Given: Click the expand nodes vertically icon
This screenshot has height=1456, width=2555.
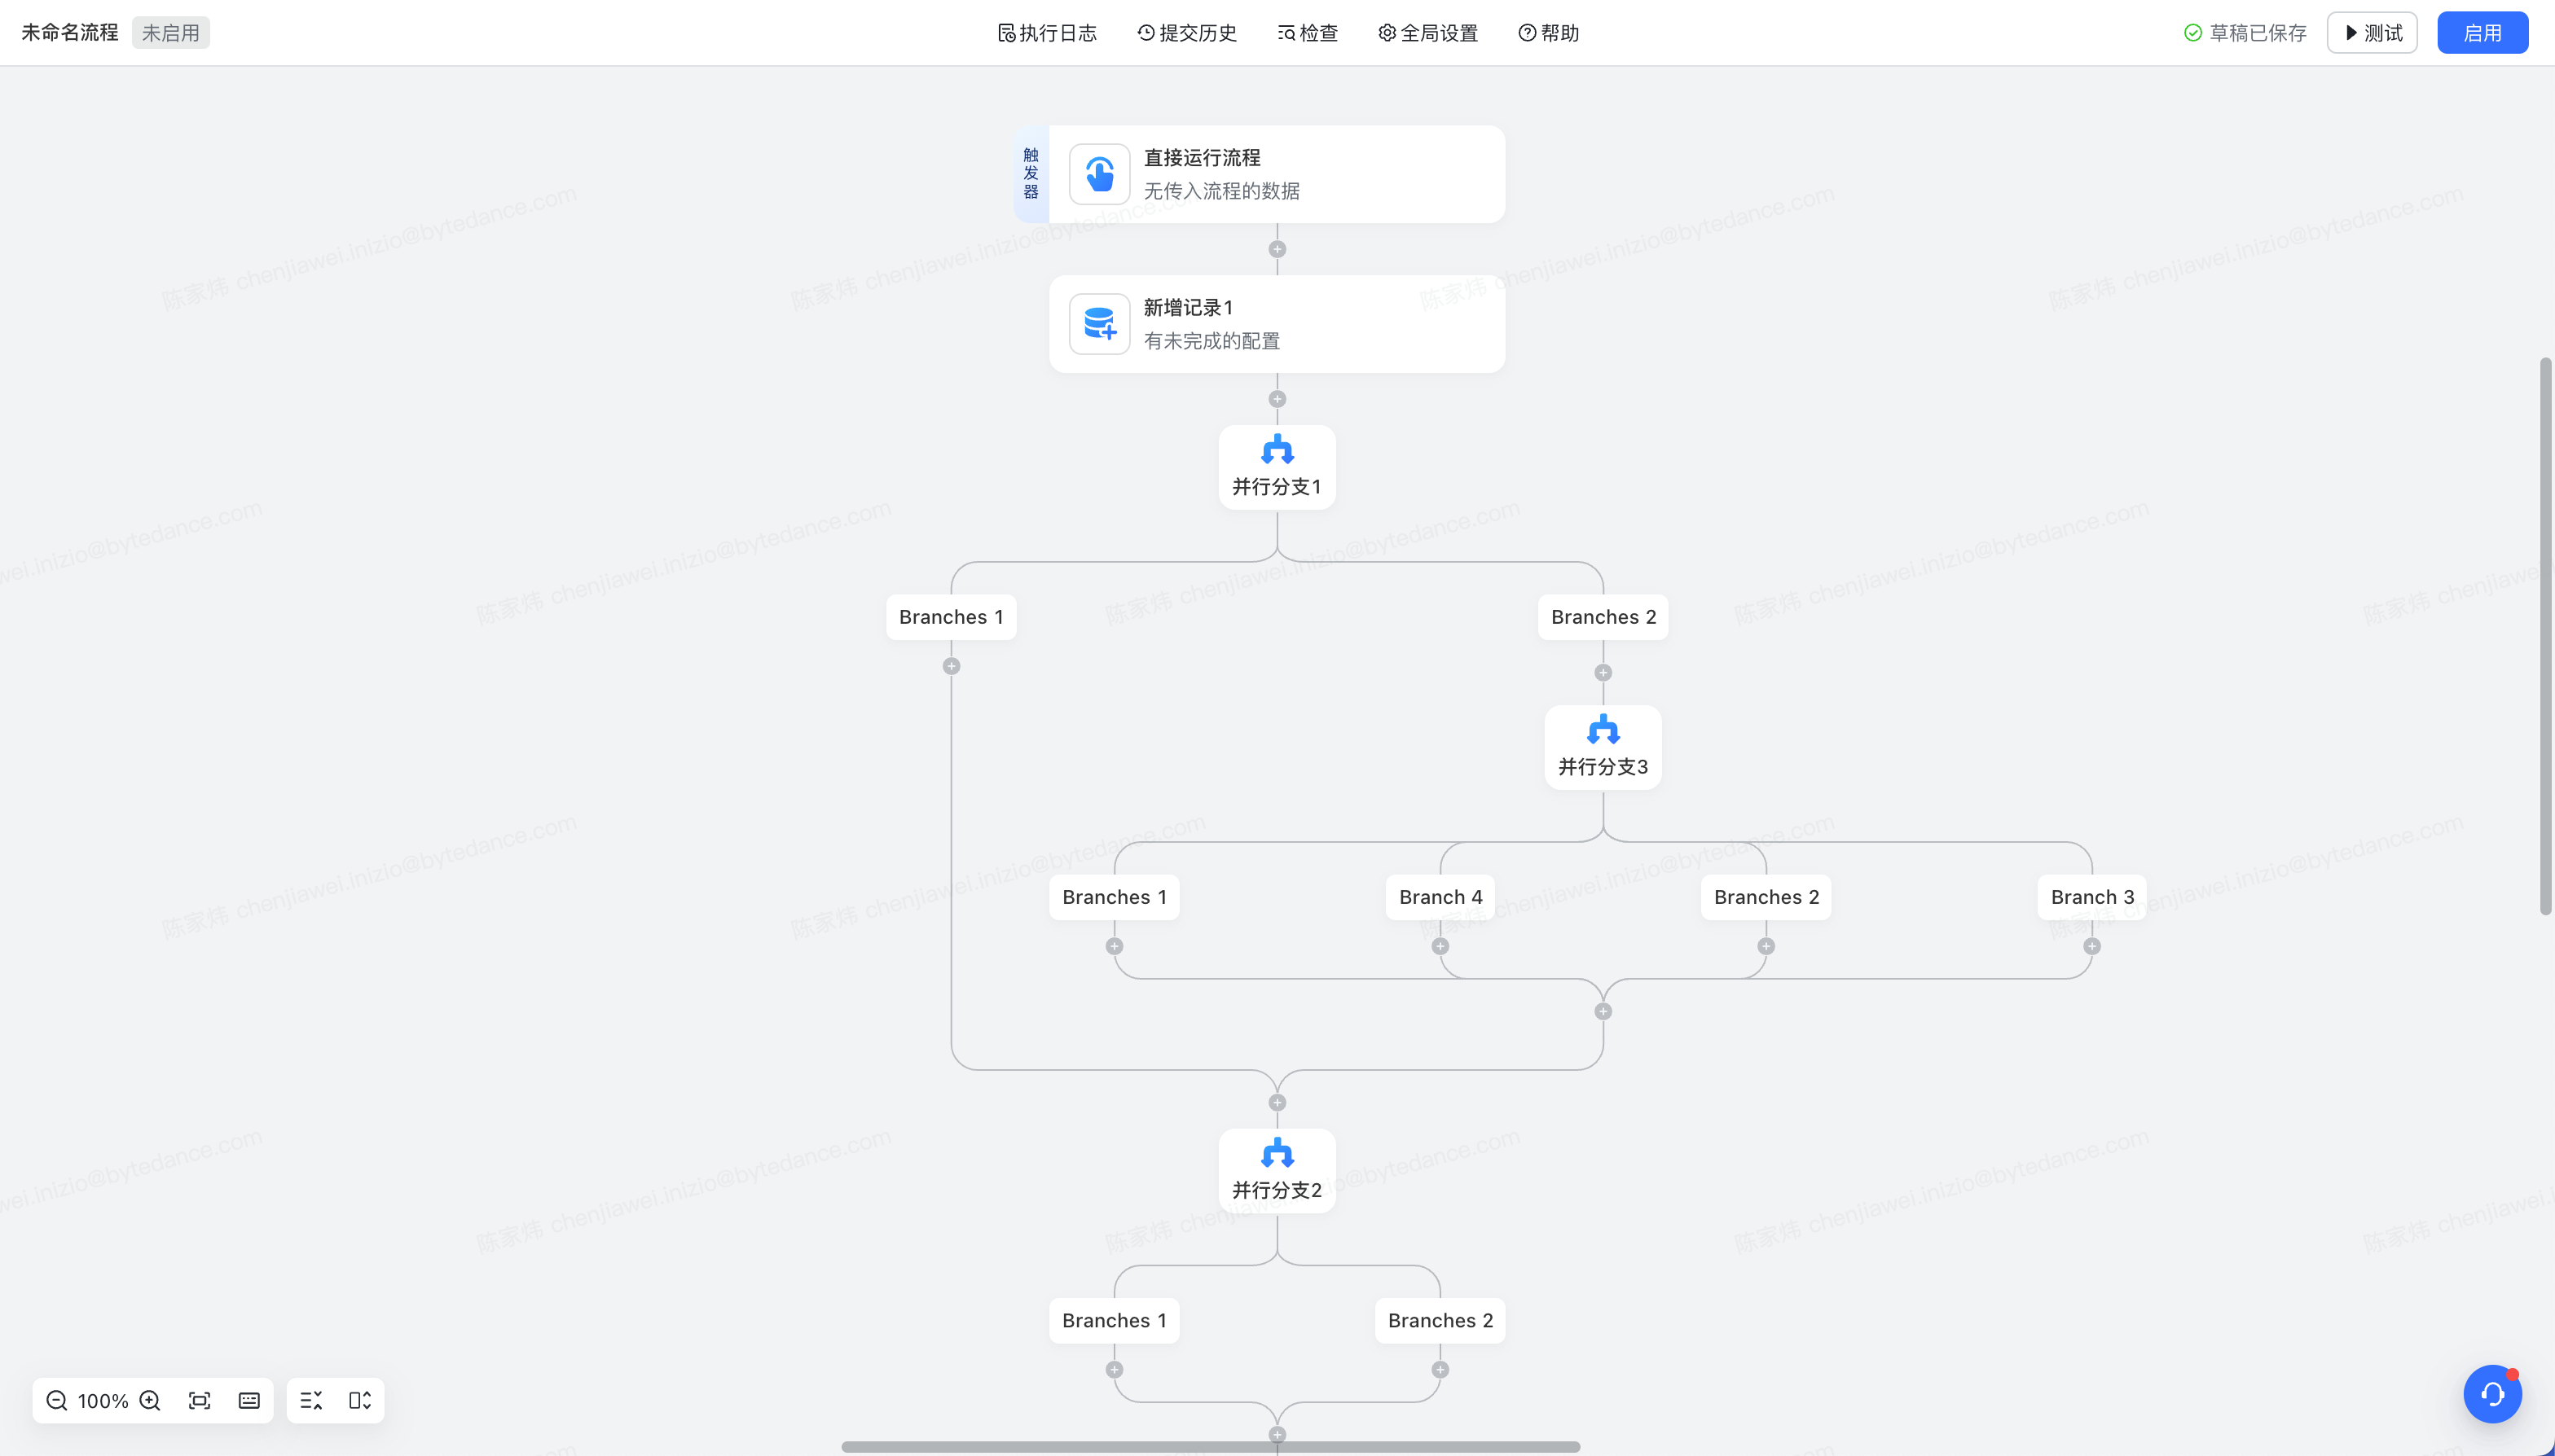Looking at the screenshot, I should [x=360, y=1400].
